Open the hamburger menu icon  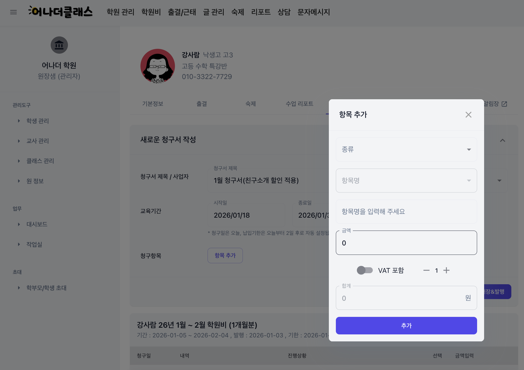click(13, 12)
